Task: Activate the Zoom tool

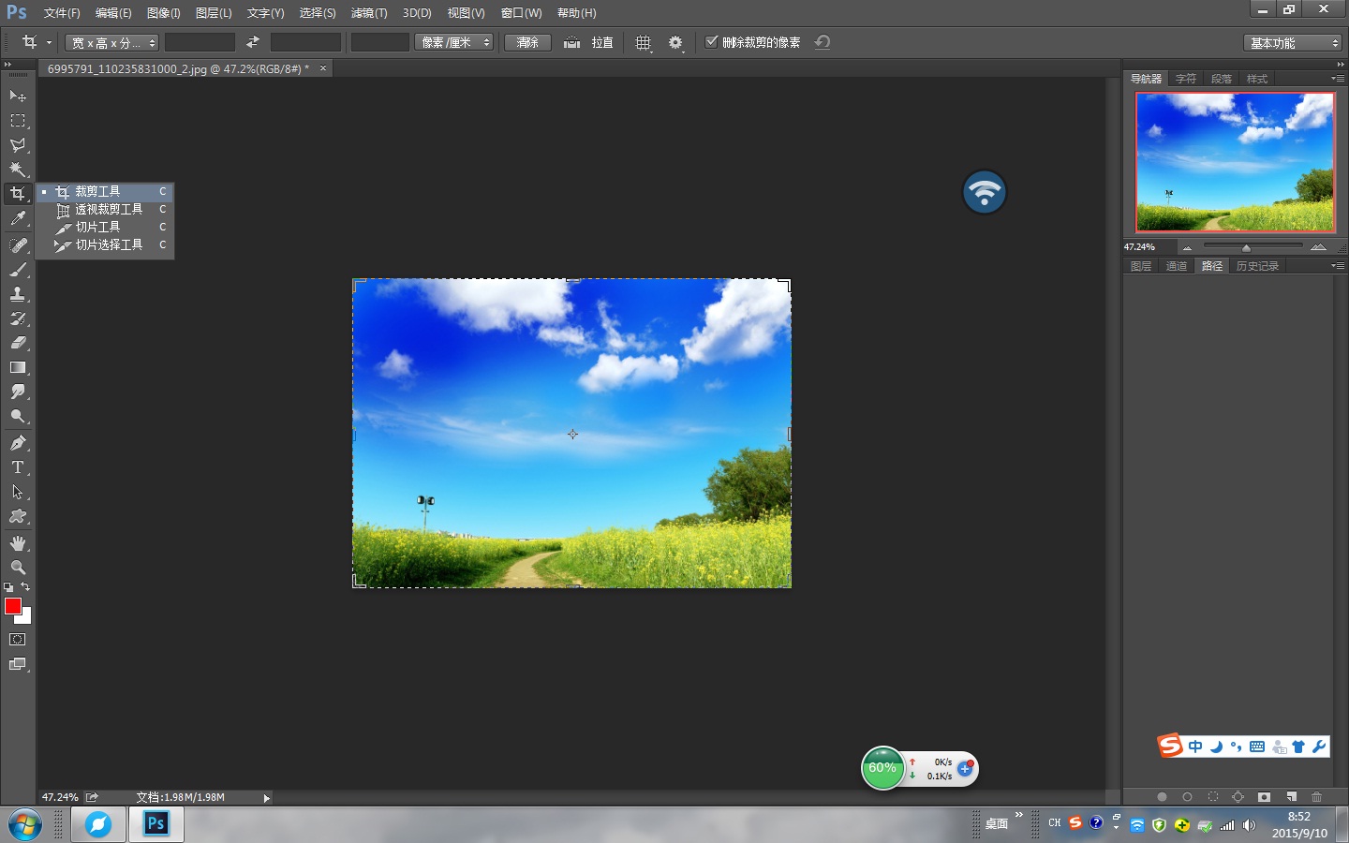Action: tap(17, 567)
